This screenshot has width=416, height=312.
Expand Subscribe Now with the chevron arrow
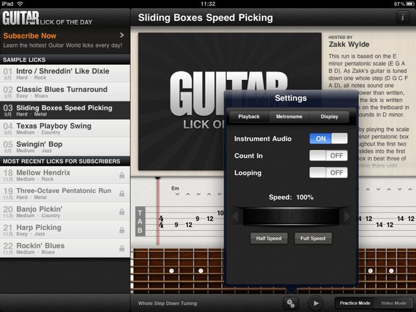(x=122, y=35)
